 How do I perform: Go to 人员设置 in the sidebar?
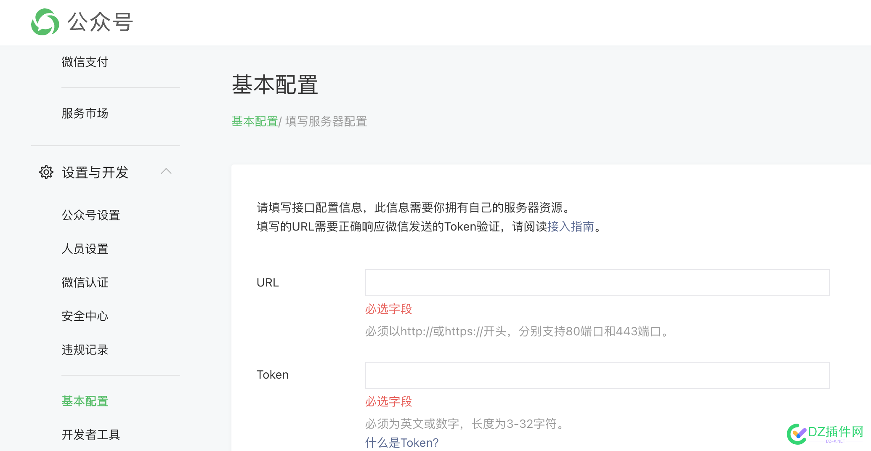coord(85,249)
